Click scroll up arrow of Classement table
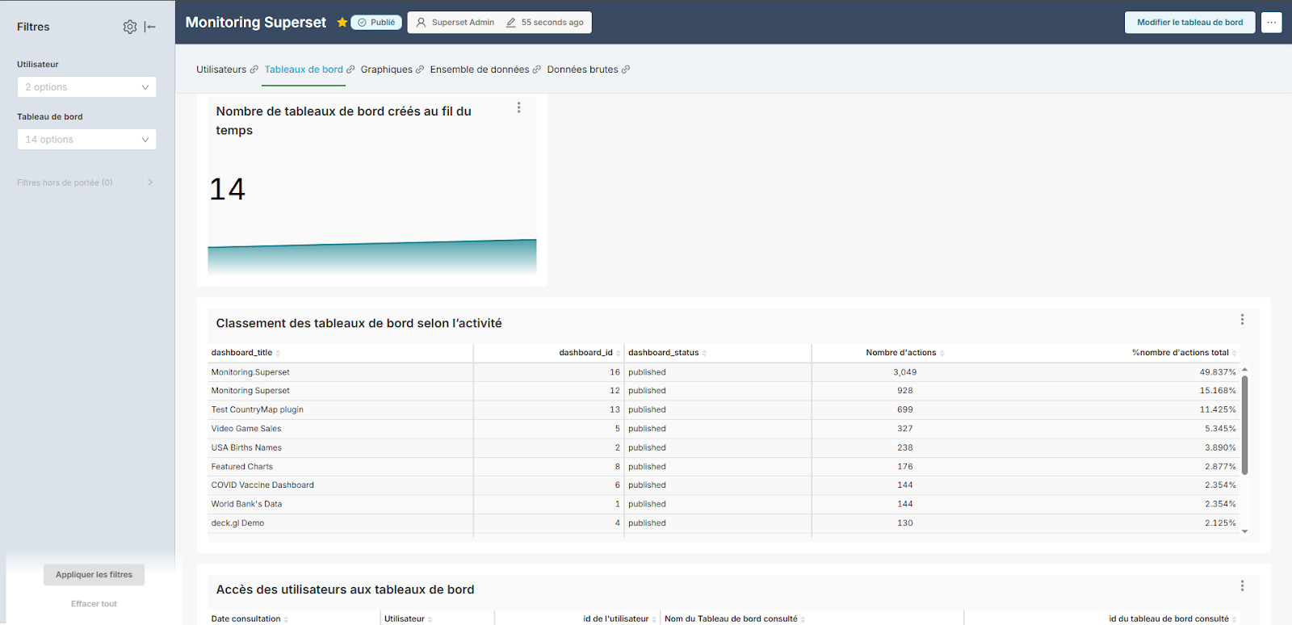Image resolution: width=1292 pixels, height=625 pixels. coord(1244,369)
